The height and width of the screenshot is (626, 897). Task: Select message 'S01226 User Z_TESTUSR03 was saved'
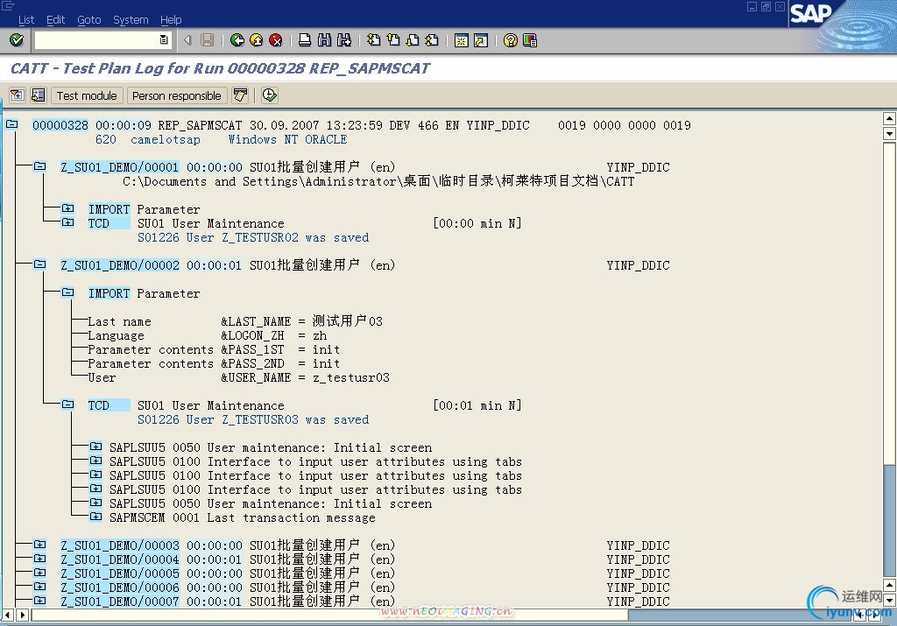coord(253,420)
